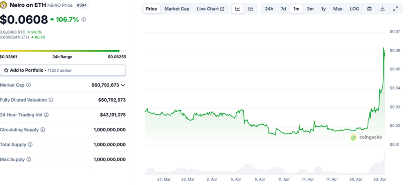Show Market Cap info tooltip icon

(x=28, y=85)
